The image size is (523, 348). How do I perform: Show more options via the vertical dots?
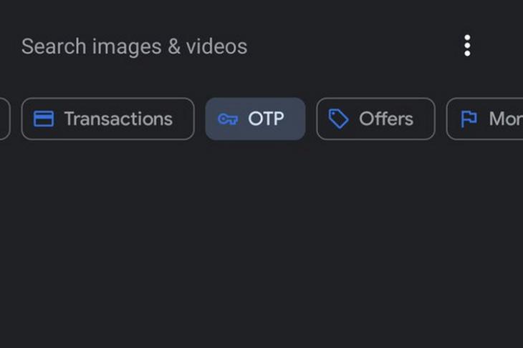click(467, 46)
